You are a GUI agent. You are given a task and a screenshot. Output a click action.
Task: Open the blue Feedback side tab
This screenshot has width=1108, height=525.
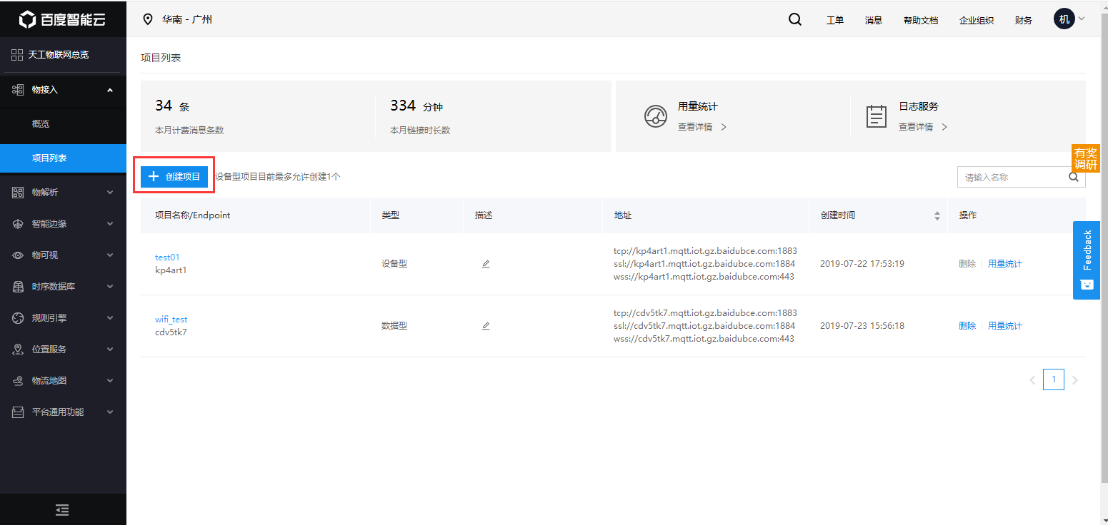(x=1087, y=260)
